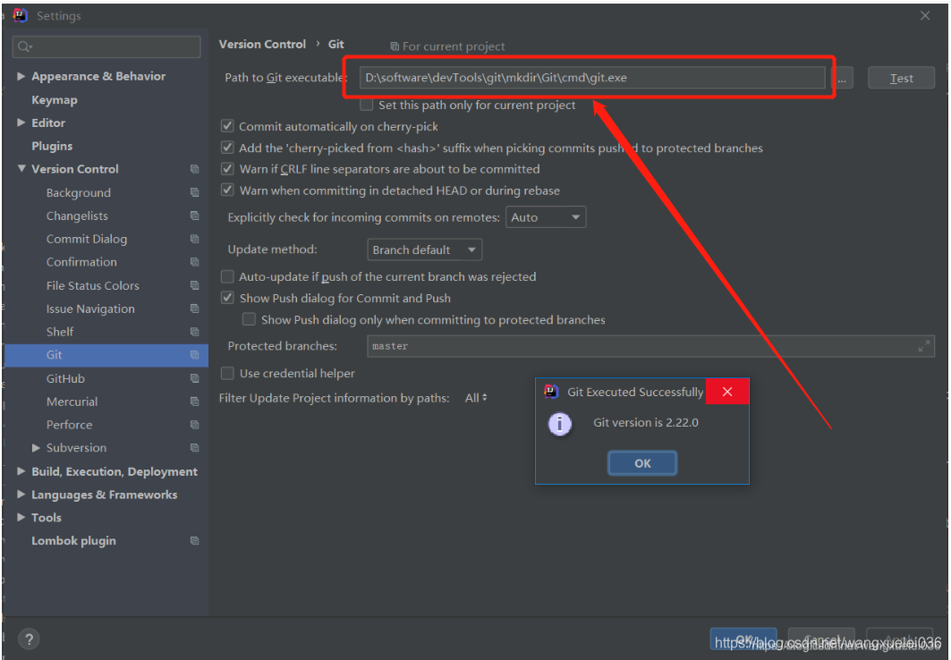Expand the Subversion node
This screenshot has width=951, height=660.
tap(36, 448)
